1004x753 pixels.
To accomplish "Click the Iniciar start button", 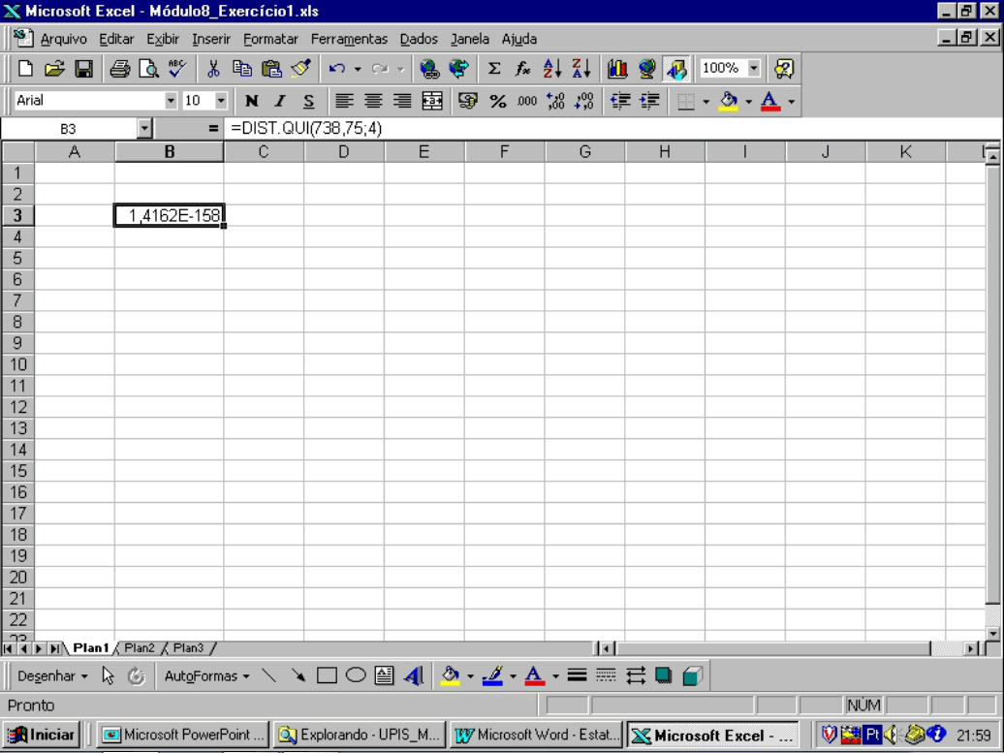I will 43,735.
